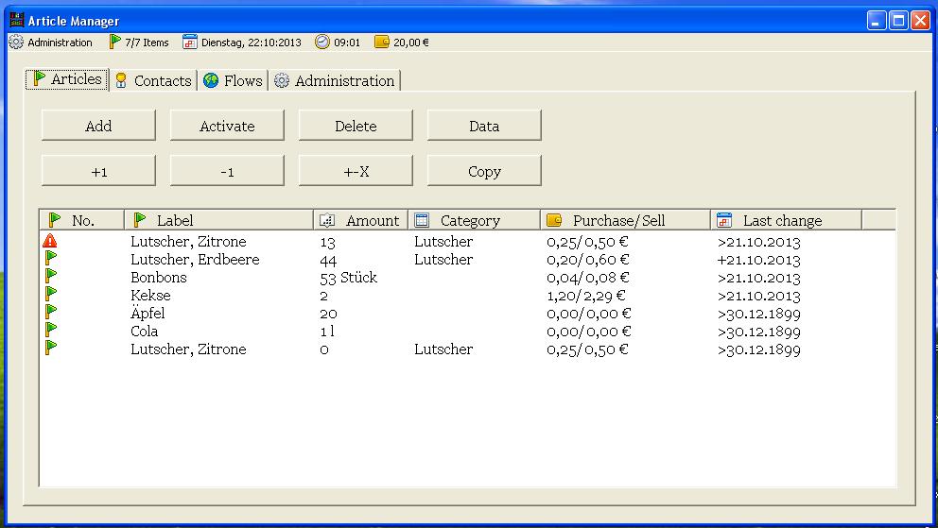Screen dimensions: 938x528
Task: Select the Cola article label
Action: [x=144, y=331]
